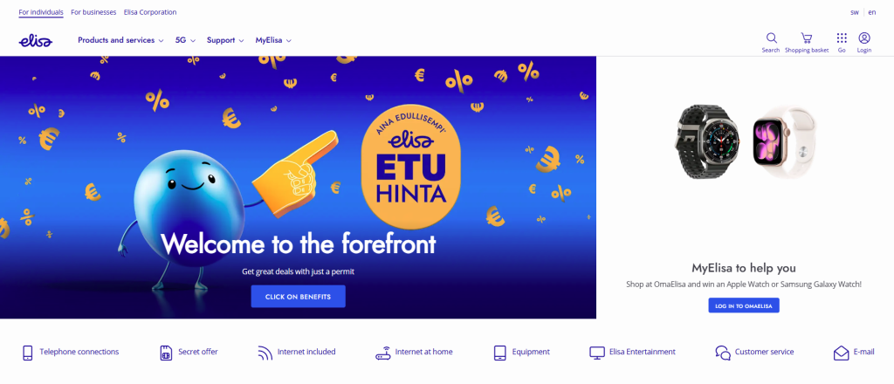
Task: Expand the MyElisa navigation dropdown
Action: (x=273, y=40)
